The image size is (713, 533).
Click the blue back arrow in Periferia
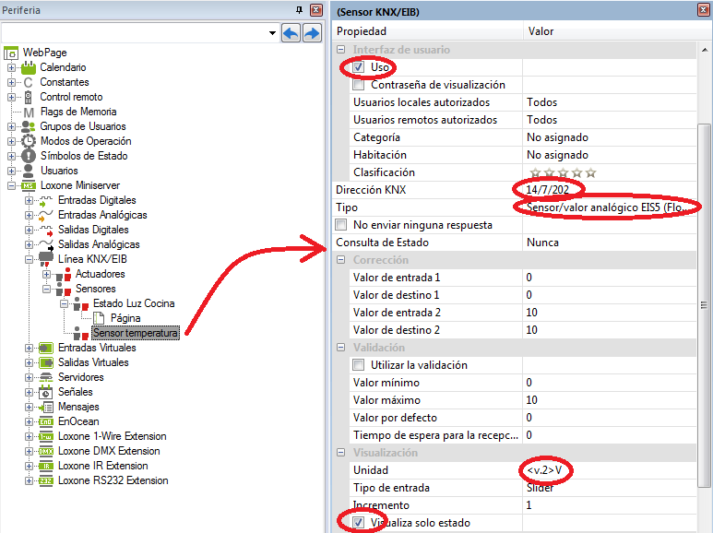pyautogui.click(x=291, y=33)
